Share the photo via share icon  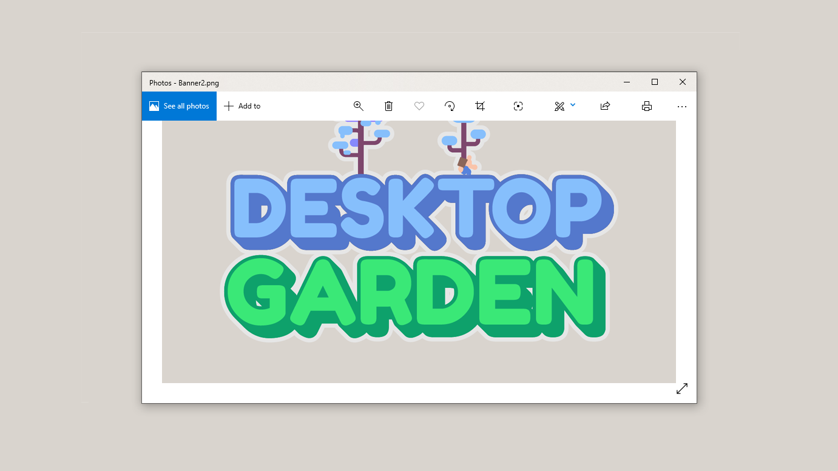click(x=605, y=106)
